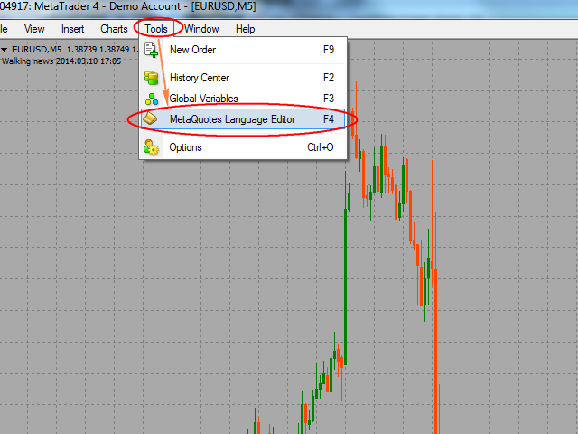Image resolution: width=578 pixels, height=434 pixels.
Task: Select Global Variables menu entry
Action: tap(243, 99)
